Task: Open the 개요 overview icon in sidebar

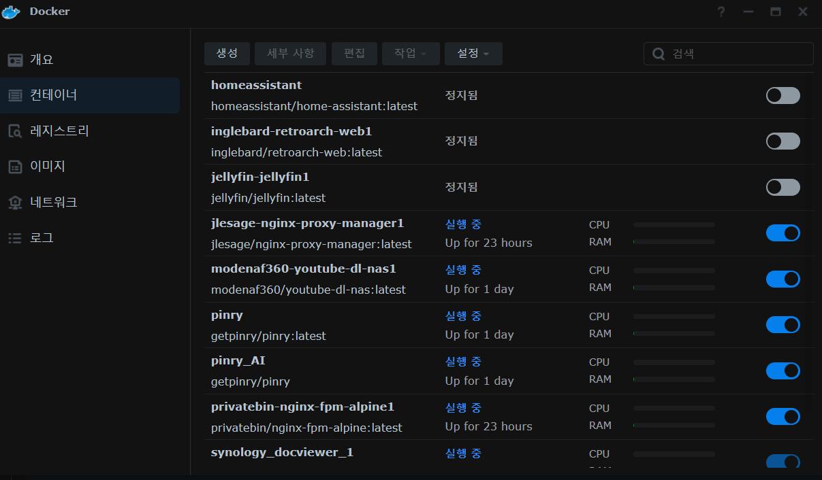Action: click(15, 60)
